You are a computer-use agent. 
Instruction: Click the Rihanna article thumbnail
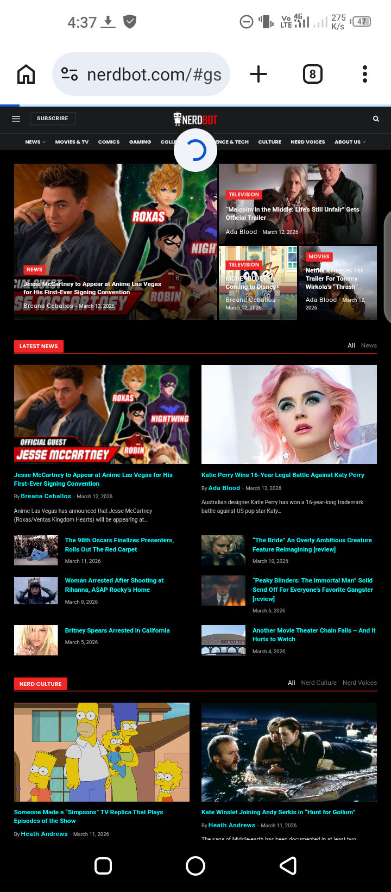[36, 591]
